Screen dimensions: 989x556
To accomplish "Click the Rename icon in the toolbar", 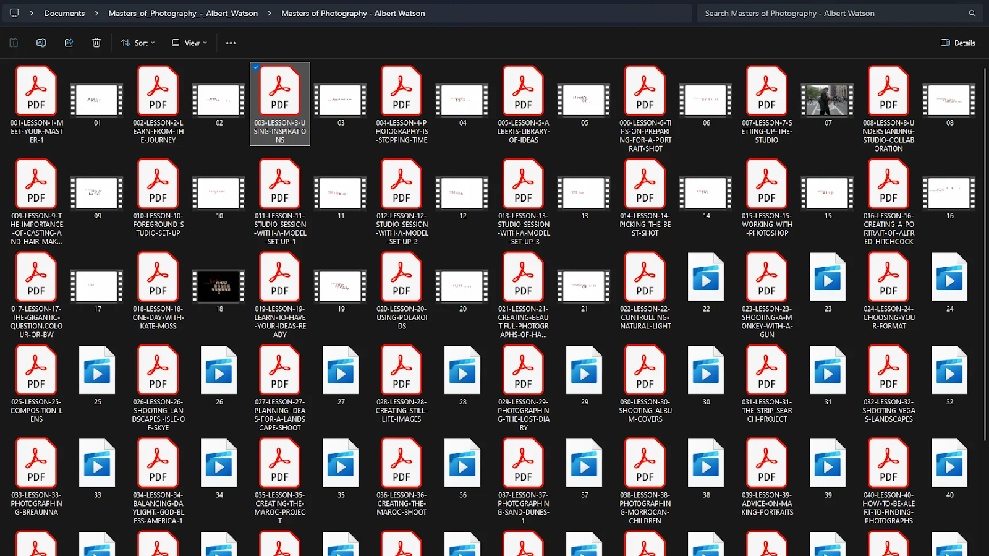I will (x=41, y=43).
